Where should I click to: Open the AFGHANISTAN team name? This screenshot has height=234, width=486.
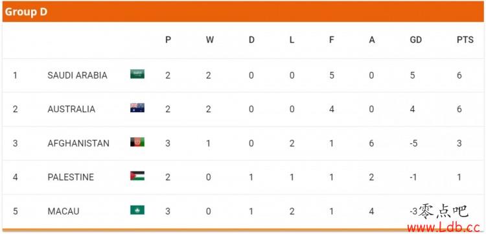(x=78, y=143)
